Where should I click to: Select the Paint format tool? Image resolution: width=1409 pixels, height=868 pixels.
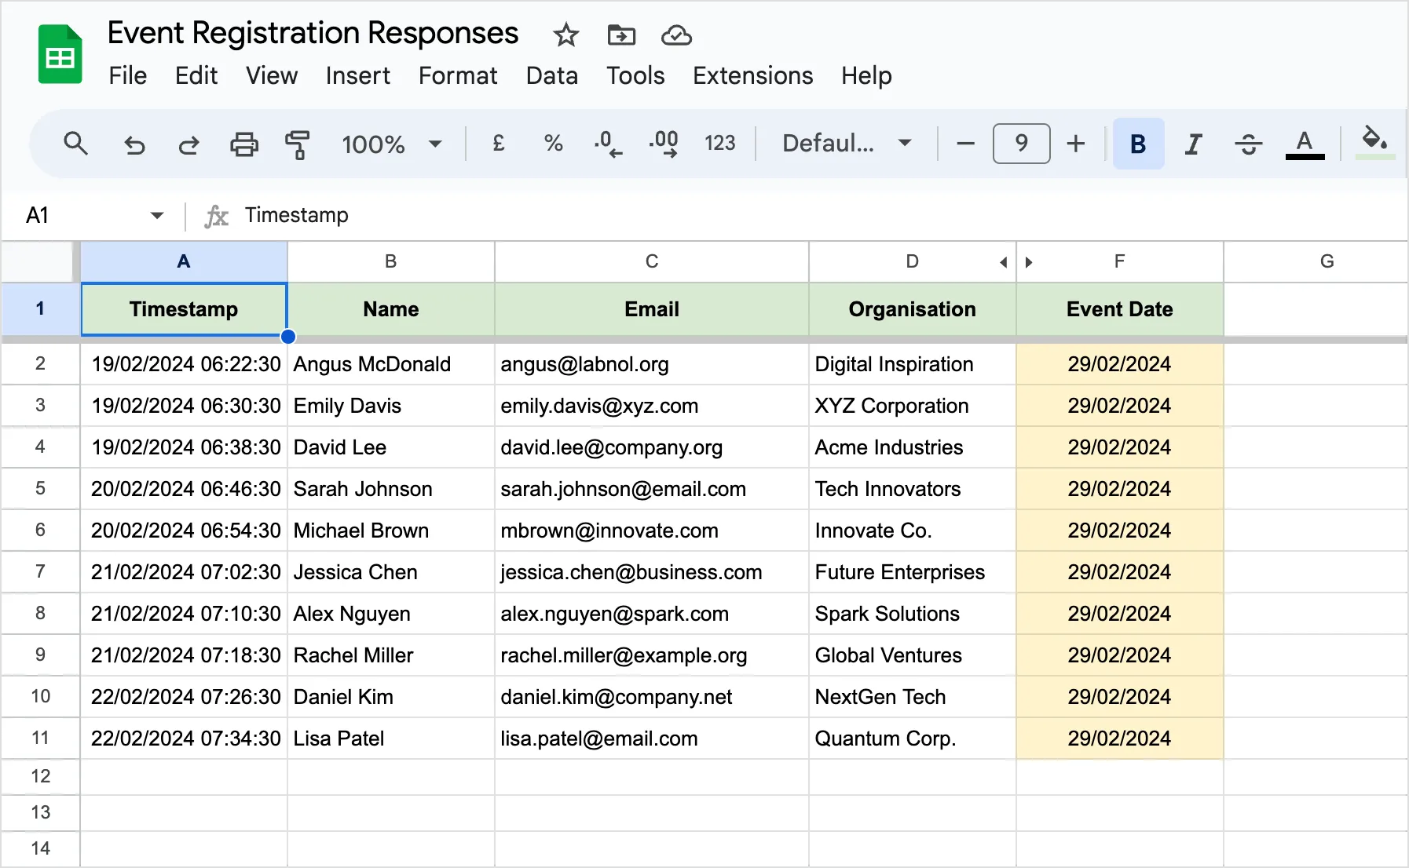pyautogui.click(x=298, y=144)
